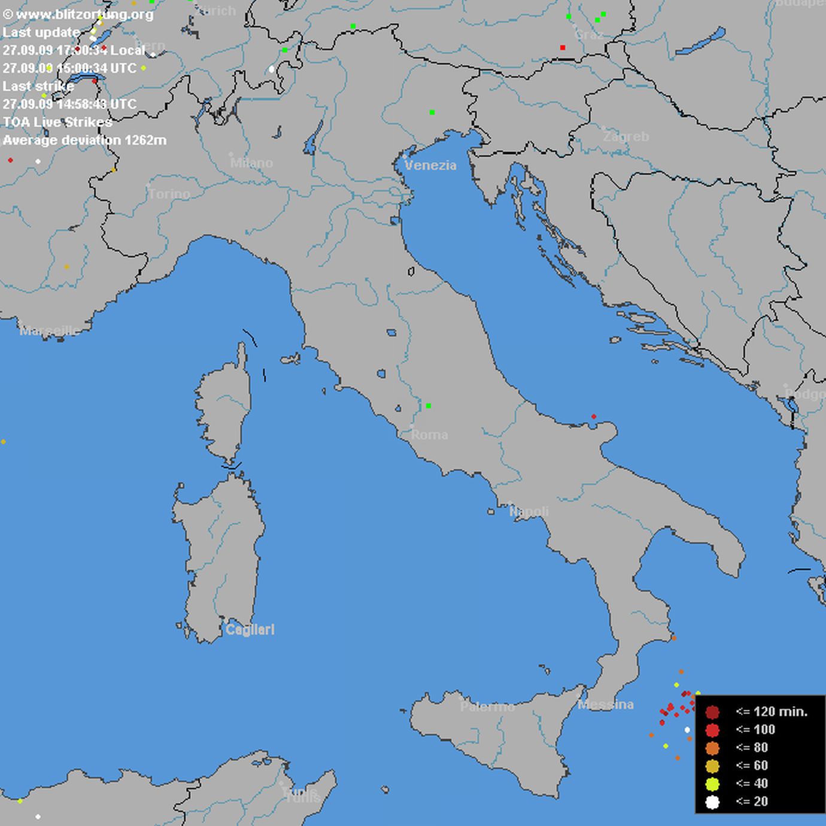Click the TOA Live Strikes text

pos(57,122)
